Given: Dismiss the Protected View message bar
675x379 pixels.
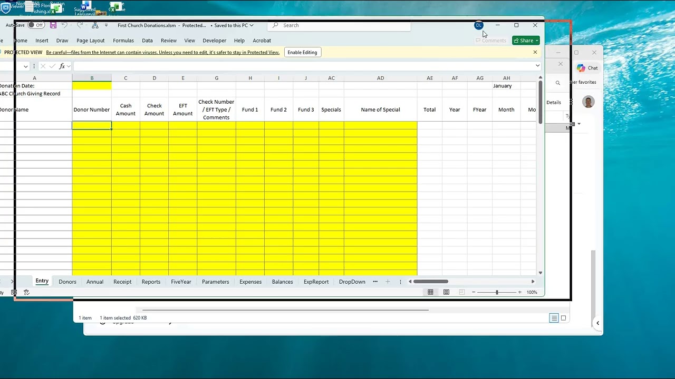Looking at the screenshot, I should click(535, 52).
